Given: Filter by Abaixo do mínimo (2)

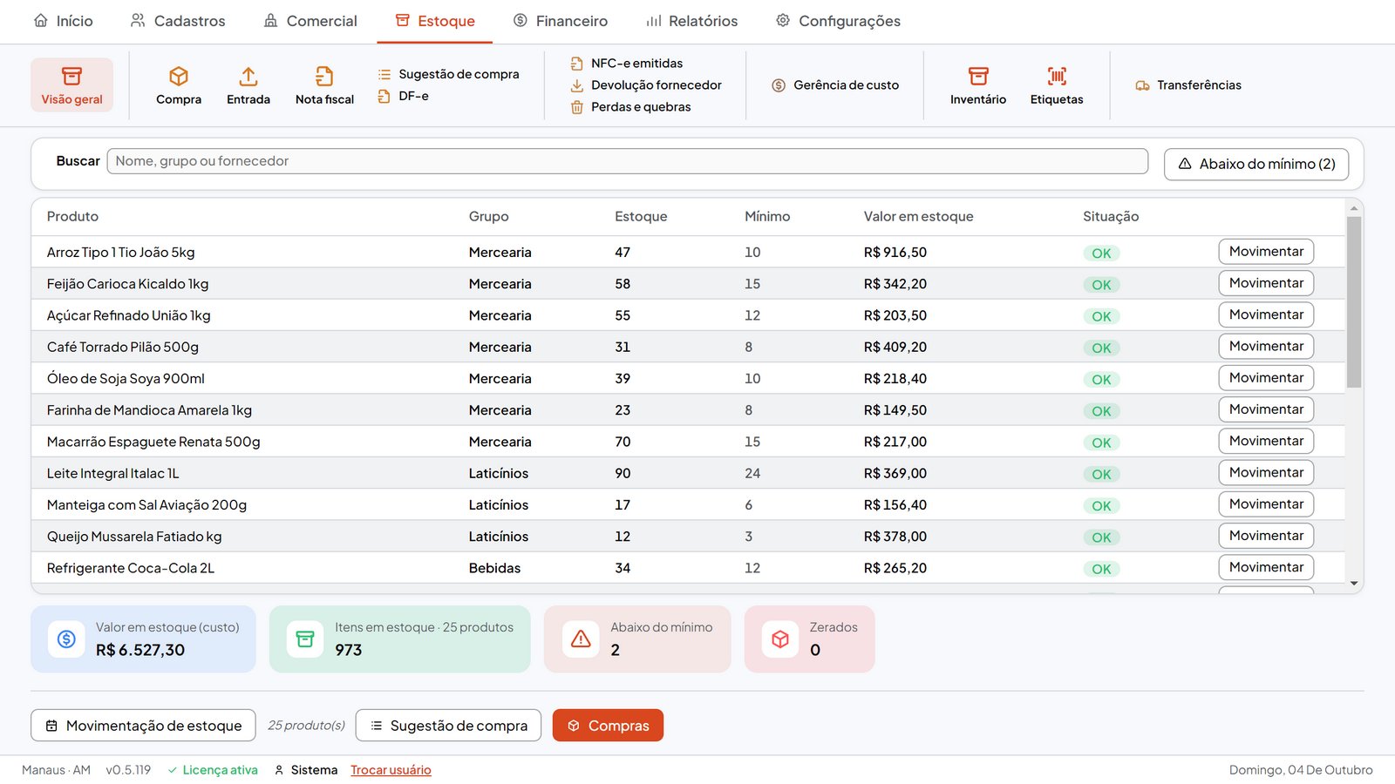Looking at the screenshot, I should (x=1256, y=164).
